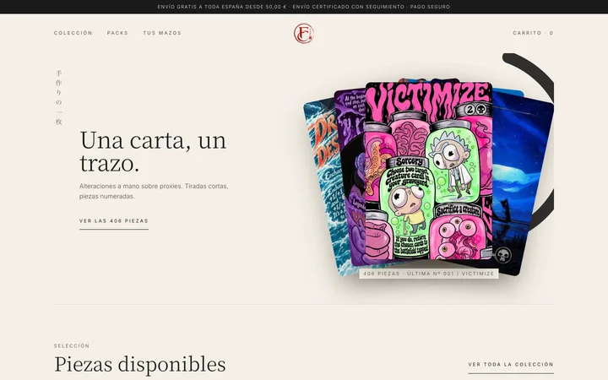Screen dimensions: 608x380
Task: Click the skull icon on the blue card
Action: tap(503, 255)
